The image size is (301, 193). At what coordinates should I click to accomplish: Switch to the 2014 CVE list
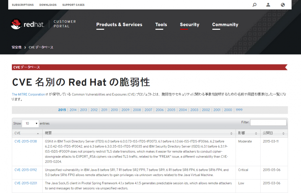coord(73,110)
